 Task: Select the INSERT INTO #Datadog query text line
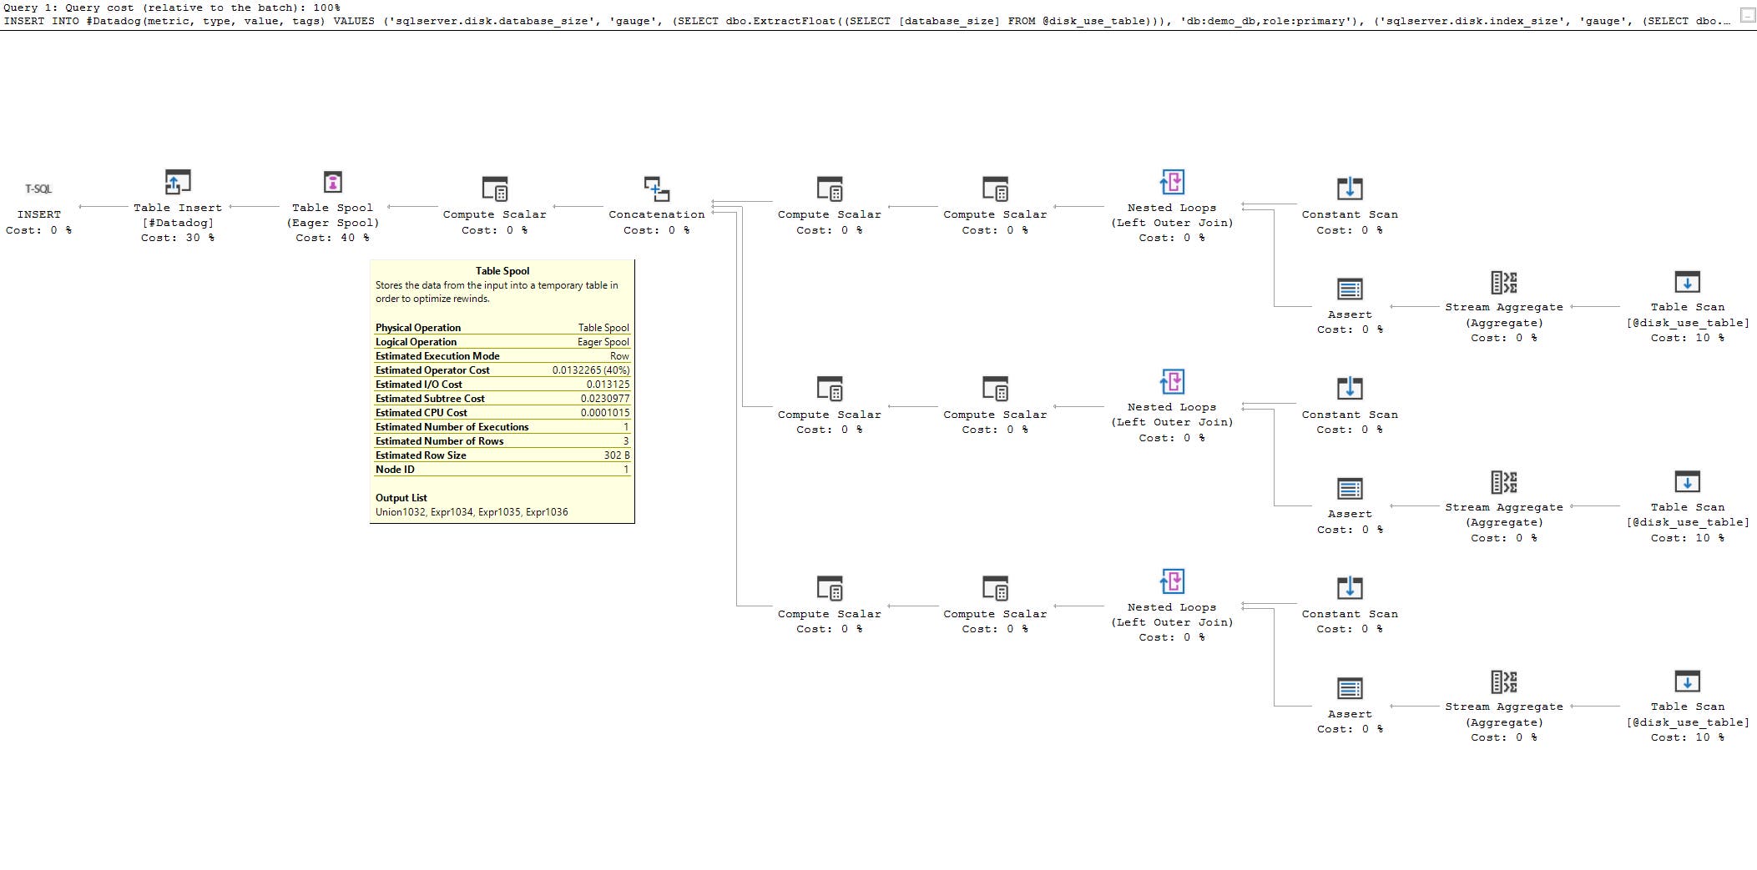(x=584, y=21)
